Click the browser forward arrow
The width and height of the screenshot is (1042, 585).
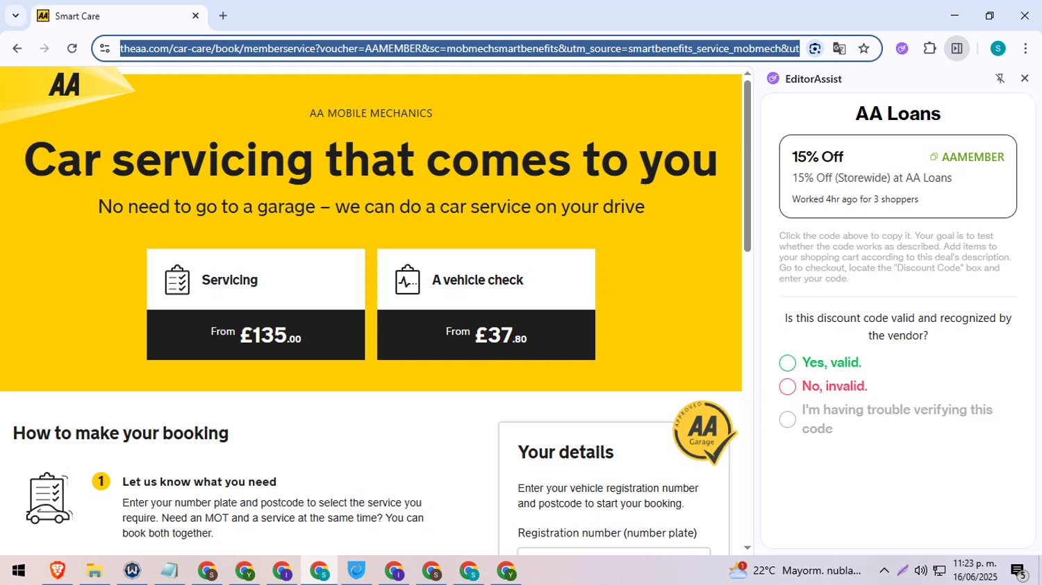(x=44, y=48)
